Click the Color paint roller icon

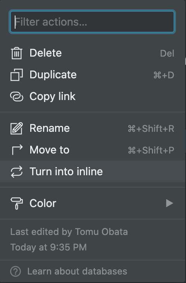point(17,204)
